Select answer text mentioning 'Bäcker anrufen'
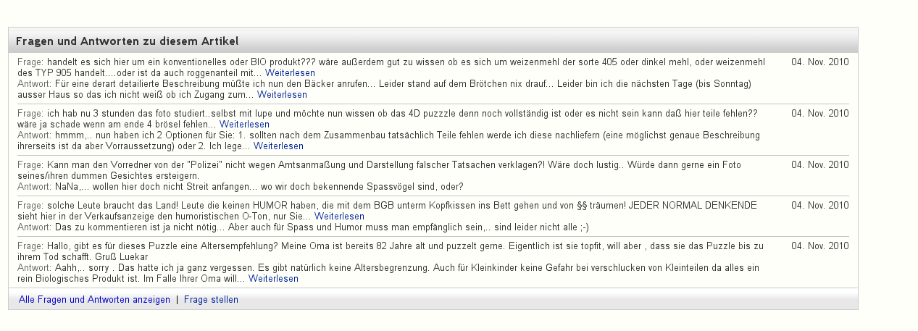The width and height of the screenshot is (918, 331). point(384,90)
